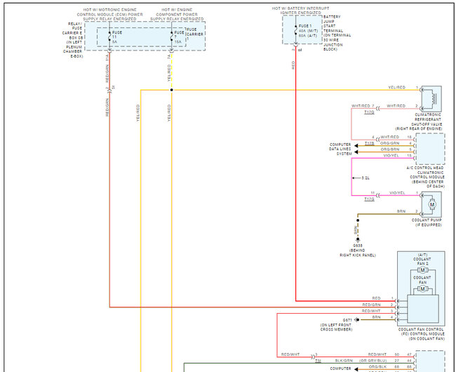Click 'CLIMATRONIC REFRIGERANT SHUT-OFF VALVE' label

tap(419, 121)
